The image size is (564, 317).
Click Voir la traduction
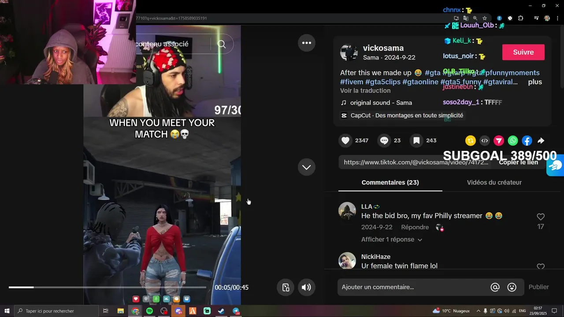[365, 91]
